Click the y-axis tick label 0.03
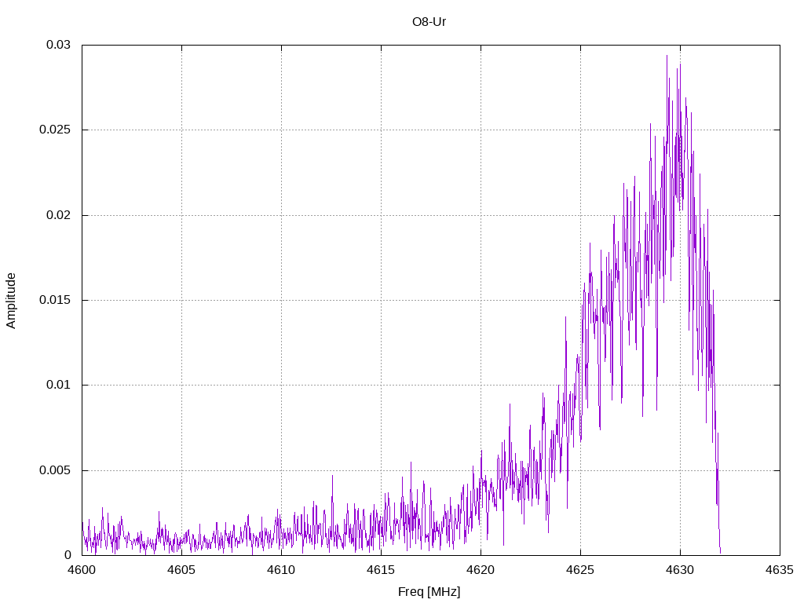The width and height of the screenshot is (804, 603). (x=58, y=45)
